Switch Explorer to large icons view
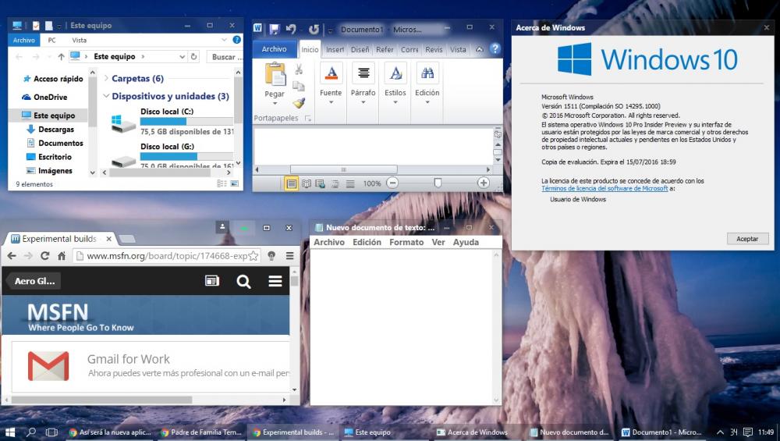The image size is (780, 441). tap(234, 184)
